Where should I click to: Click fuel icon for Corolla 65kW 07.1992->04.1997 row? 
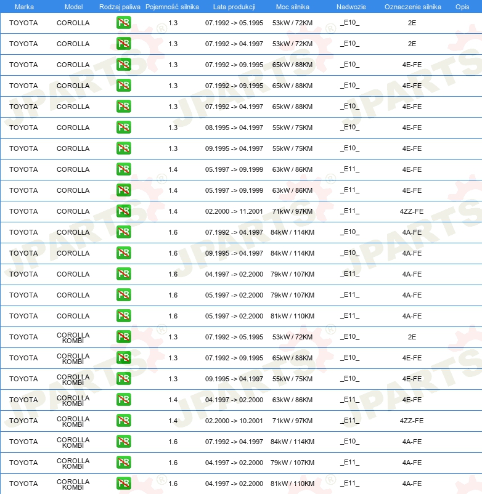pos(123,107)
